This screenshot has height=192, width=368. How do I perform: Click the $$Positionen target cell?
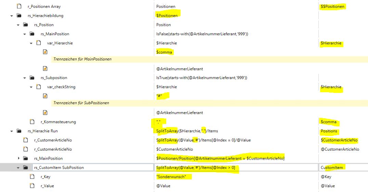(x=332, y=6)
